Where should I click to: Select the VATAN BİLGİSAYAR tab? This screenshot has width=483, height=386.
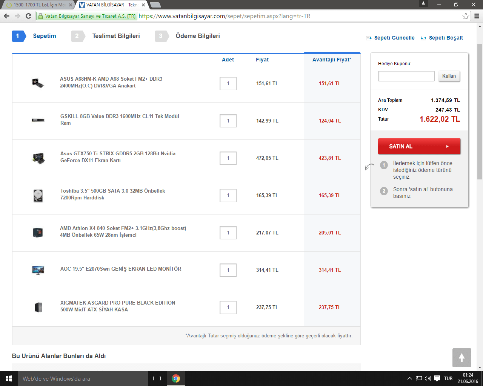pos(112,5)
